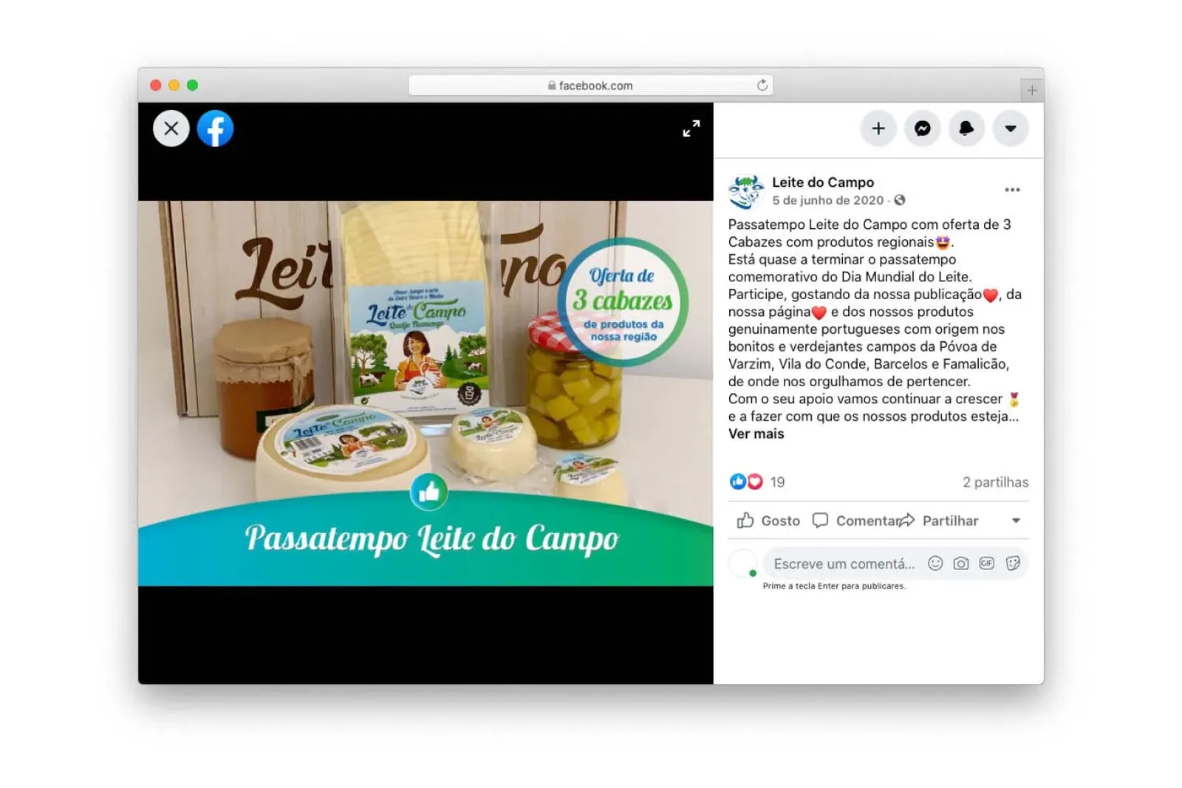View the heart reaction icon list

point(754,482)
